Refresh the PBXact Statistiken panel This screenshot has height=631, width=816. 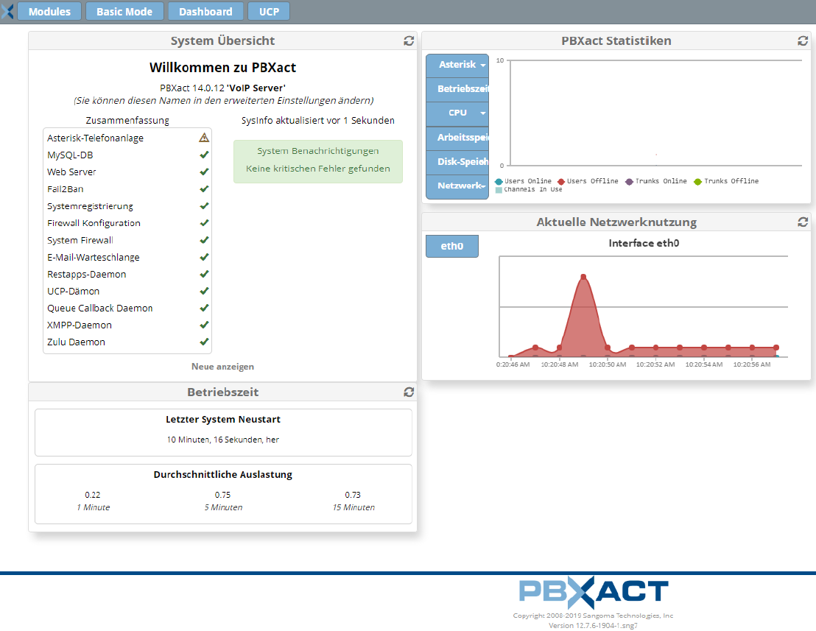click(803, 41)
